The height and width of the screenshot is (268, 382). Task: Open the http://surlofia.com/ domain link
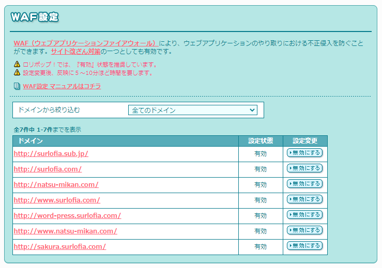(x=48, y=169)
